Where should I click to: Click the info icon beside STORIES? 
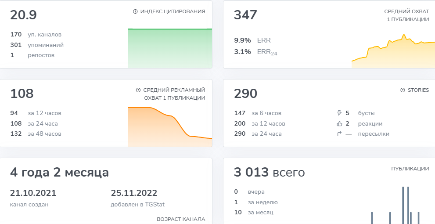click(403, 90)
